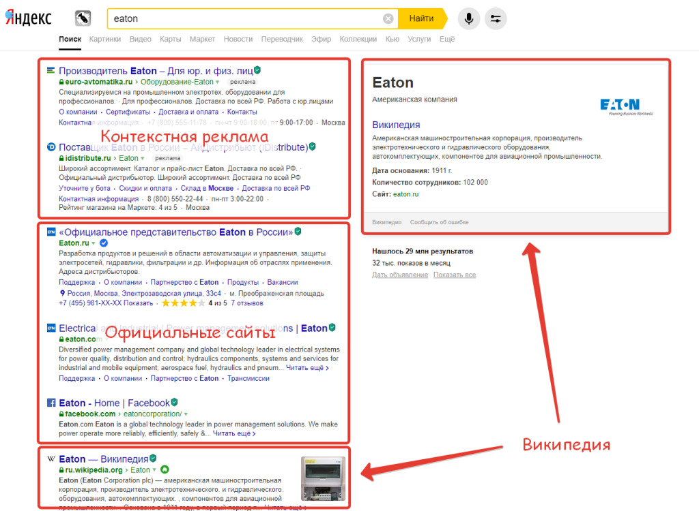Open Трансмиссии sitelink under eaton.com
This screenshot has height=511, width=699.
click(x=248, y=378)
